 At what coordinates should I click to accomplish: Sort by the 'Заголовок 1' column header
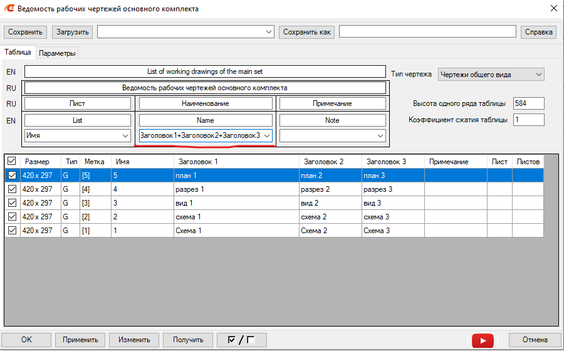pyautogui.click(x=198, y=162)
